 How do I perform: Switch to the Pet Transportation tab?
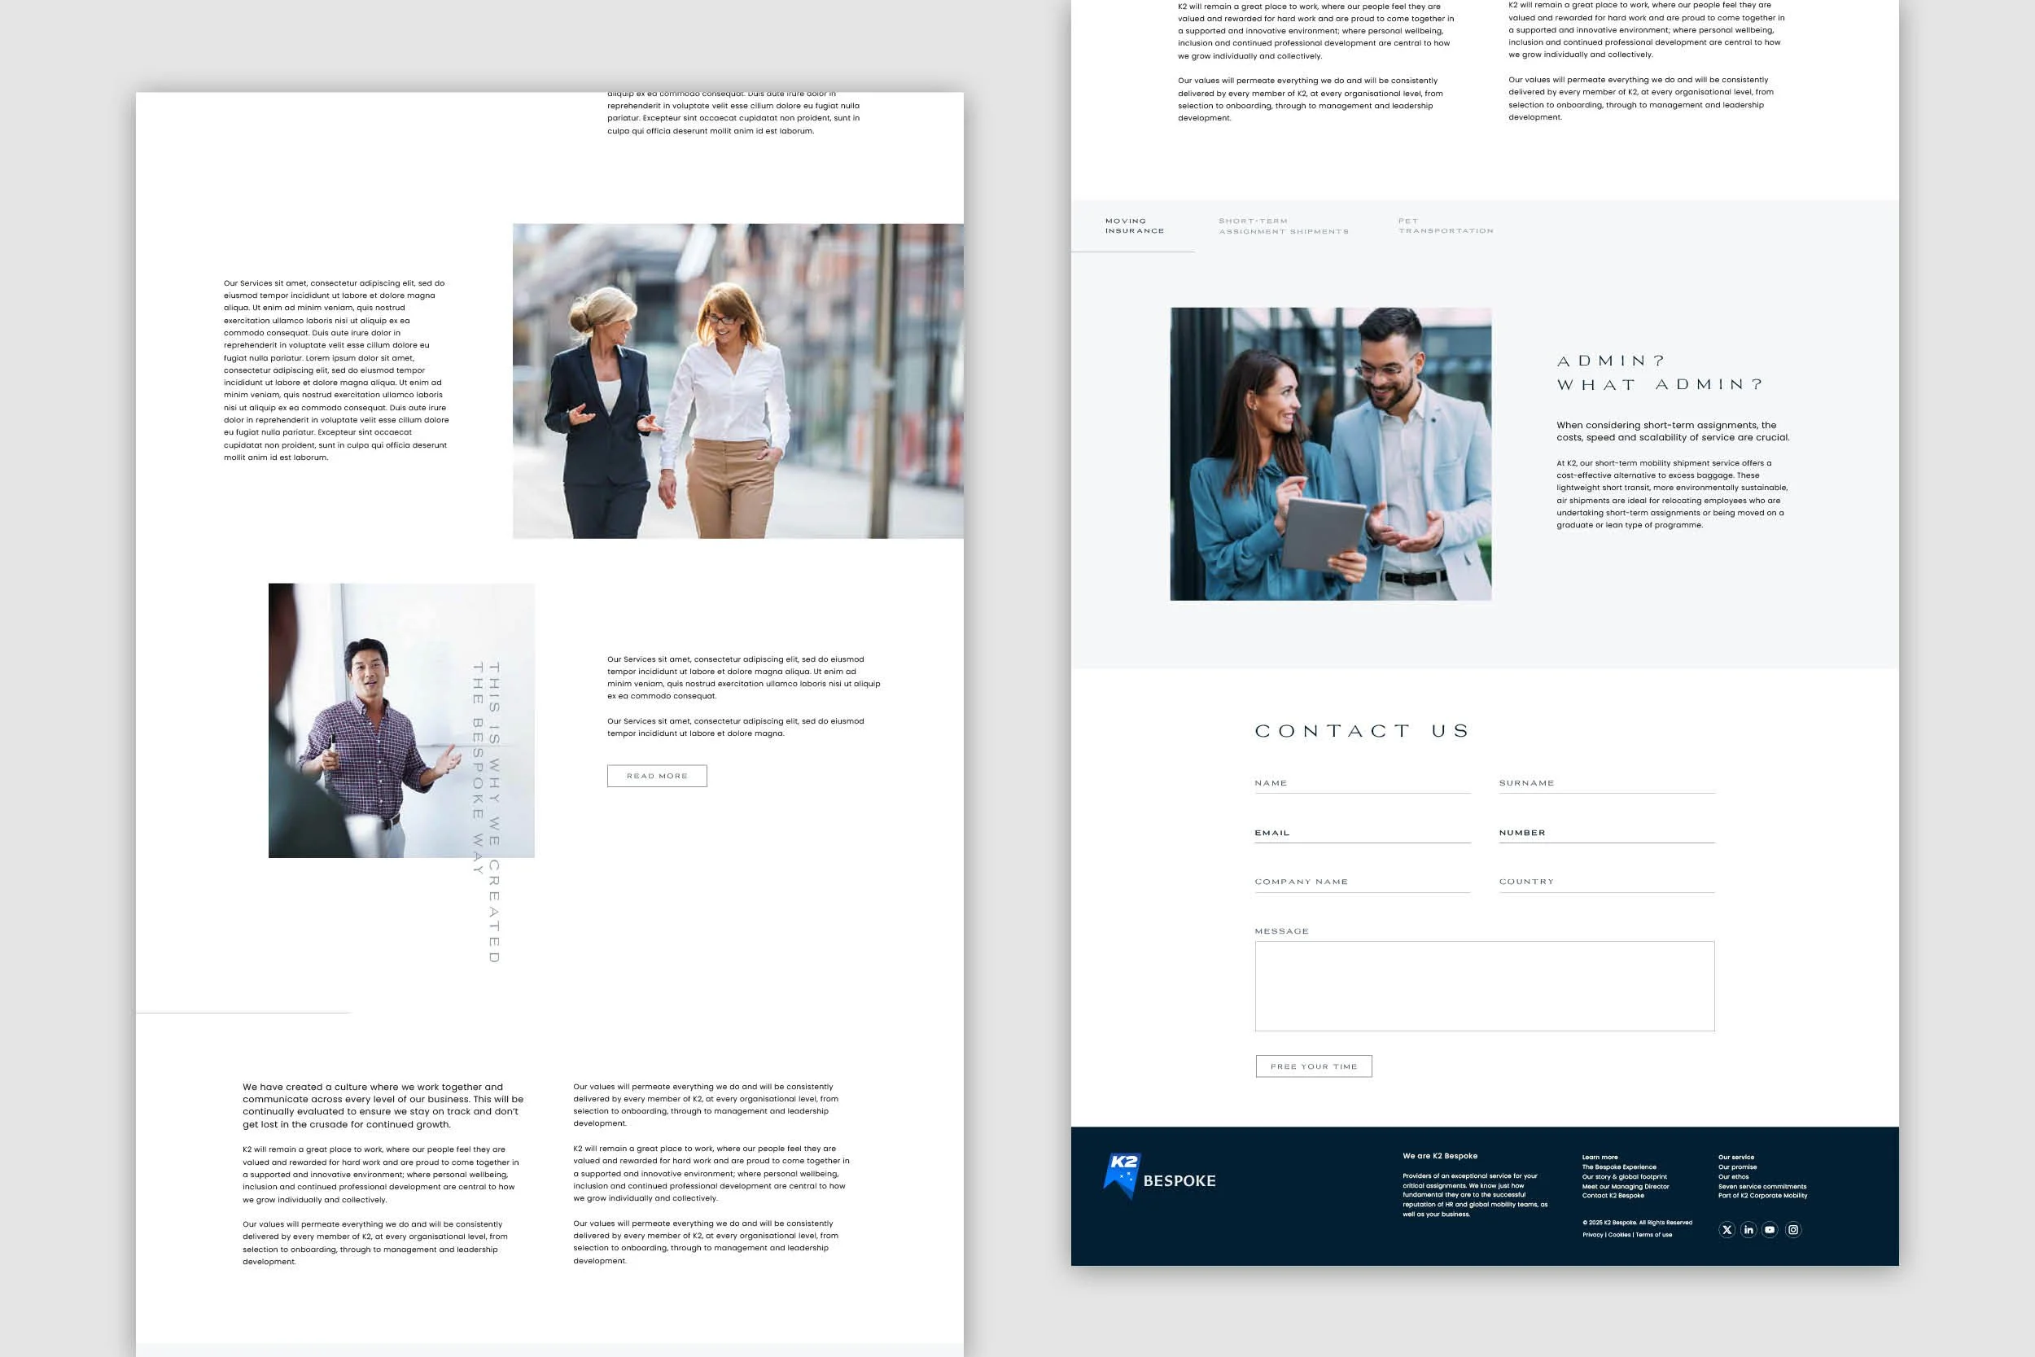[1445, 225]
